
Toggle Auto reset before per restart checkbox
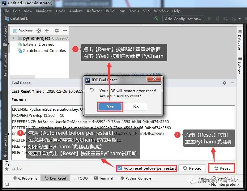(120, 168)
